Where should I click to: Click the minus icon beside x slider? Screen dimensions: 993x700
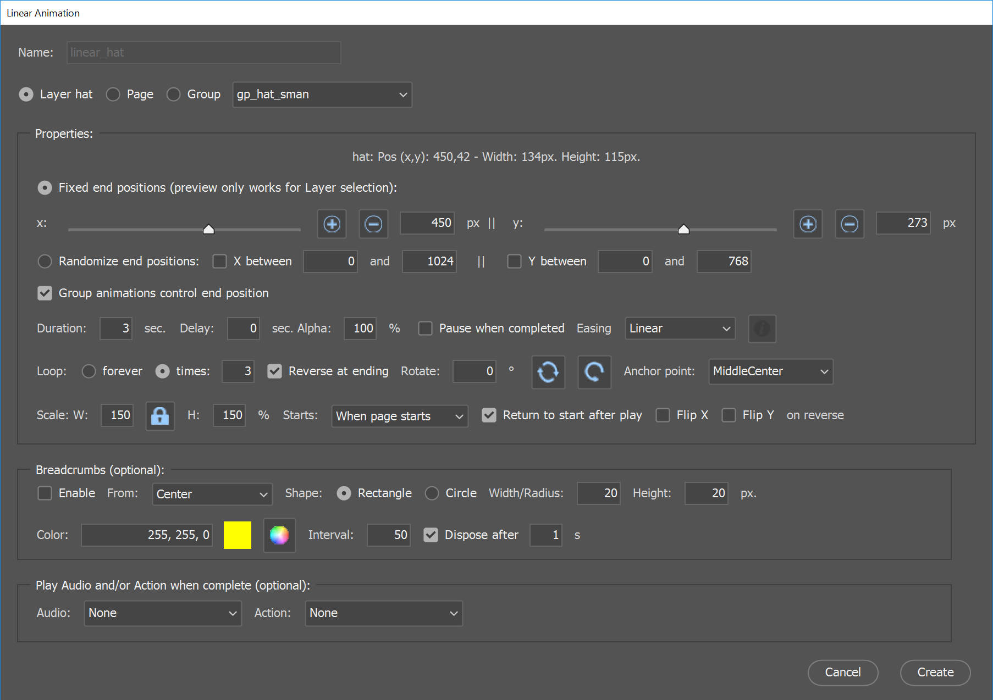tap(373, 224)
